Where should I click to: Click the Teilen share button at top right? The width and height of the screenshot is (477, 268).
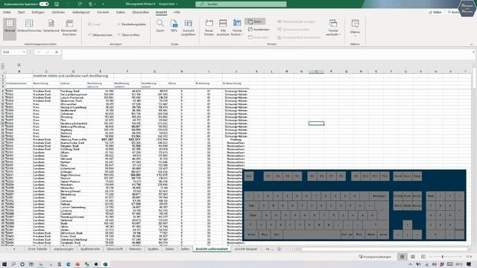[435, 13]
